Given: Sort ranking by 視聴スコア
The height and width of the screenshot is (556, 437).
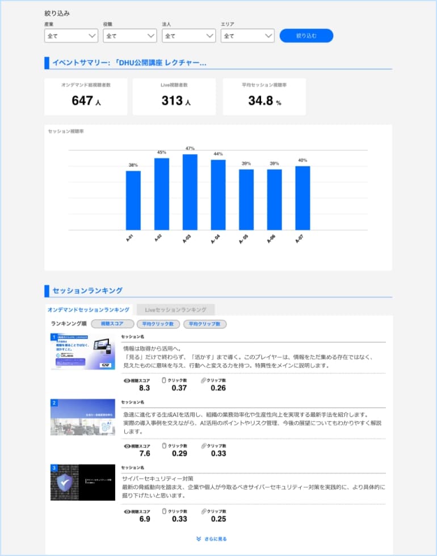Looking at the screenshot, I should (112, 324).
